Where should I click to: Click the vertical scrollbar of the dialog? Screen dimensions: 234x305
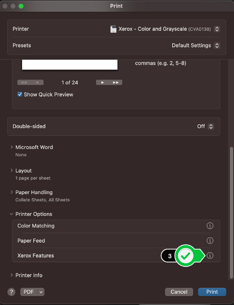231,212
